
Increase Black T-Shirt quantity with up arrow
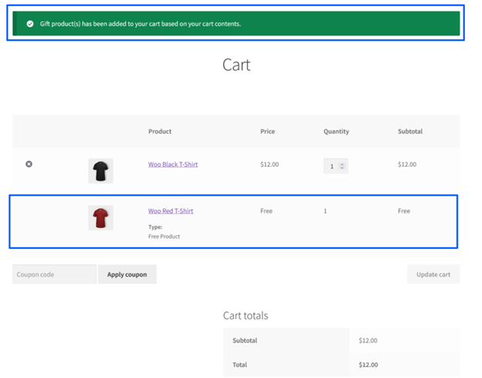tap(342, 163)
